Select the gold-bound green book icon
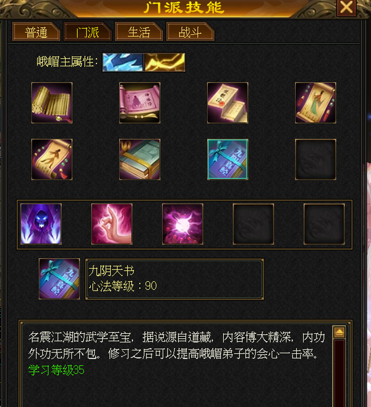The height and width of the screenshot is (407, 371). 140,159
